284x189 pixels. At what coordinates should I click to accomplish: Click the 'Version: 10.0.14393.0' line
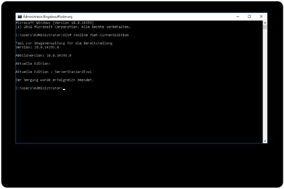pyautogui.click(x=37, y=47)
